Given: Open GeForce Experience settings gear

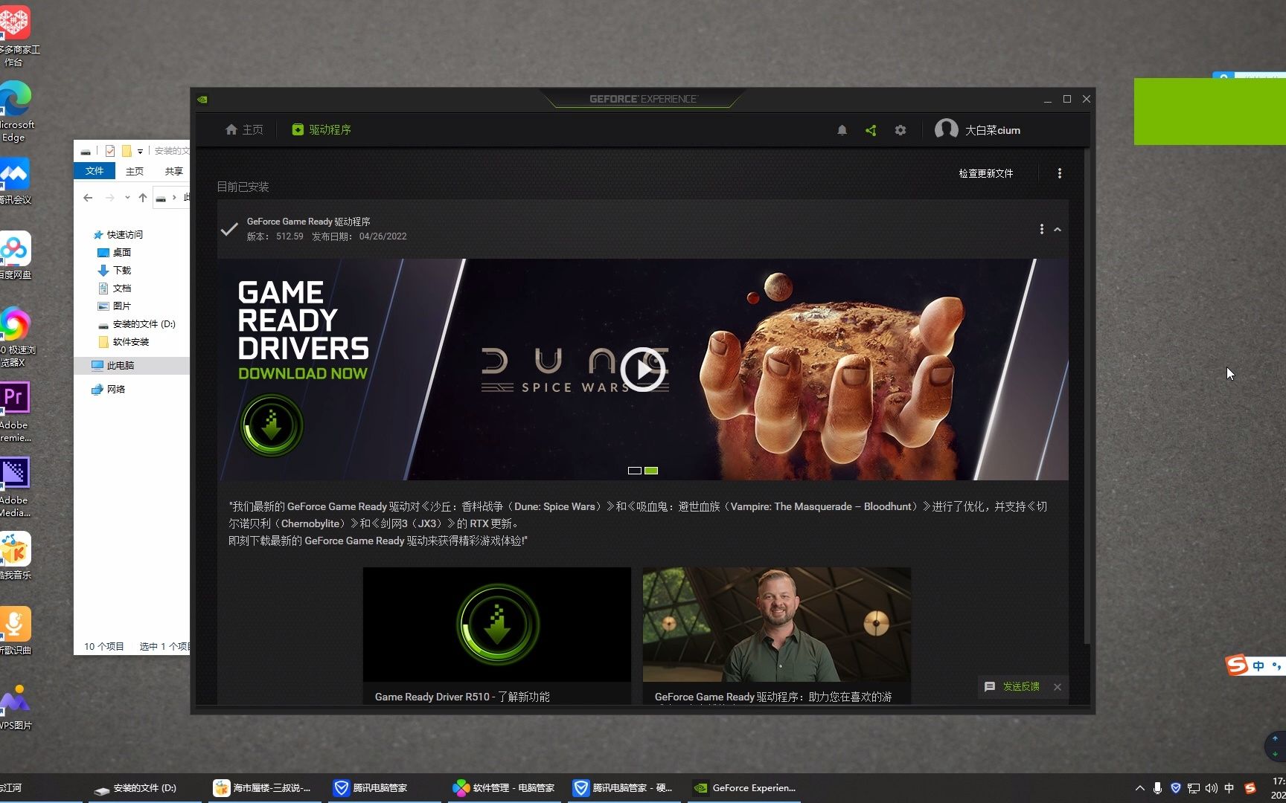Looking at the screenshot, I should coord(900,130).
